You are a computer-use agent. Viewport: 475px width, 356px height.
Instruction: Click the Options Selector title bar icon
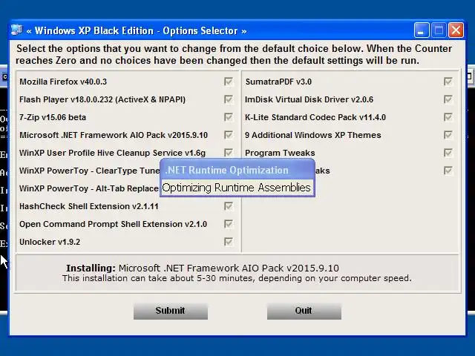tap(16, 30)
